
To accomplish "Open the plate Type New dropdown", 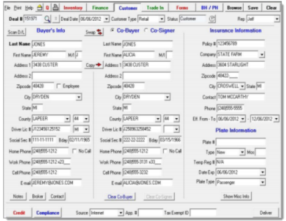I will (x=242, y=152).
